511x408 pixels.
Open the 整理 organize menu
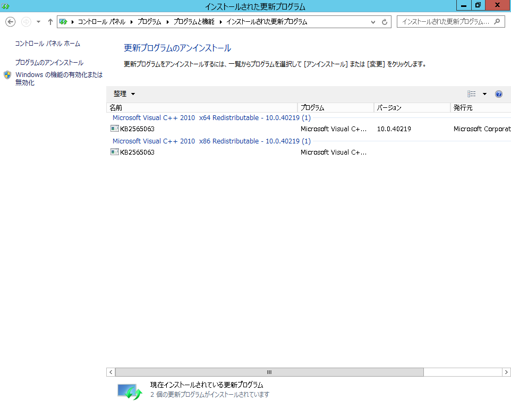(x=124, y=94)
